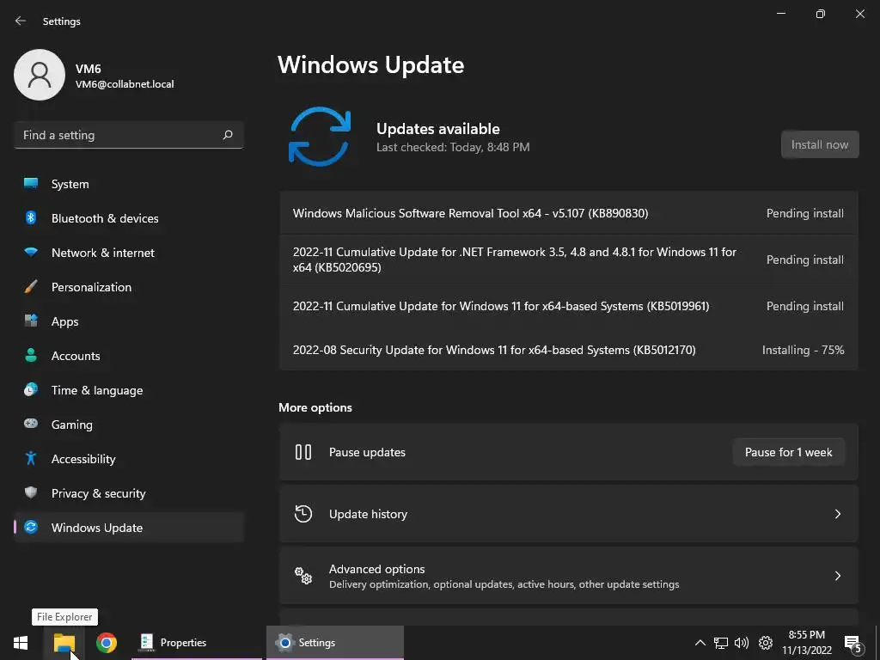Viewport: 880px width, 660px height.
Task: Click the Accounts person icon
Action: click(31, 355)
